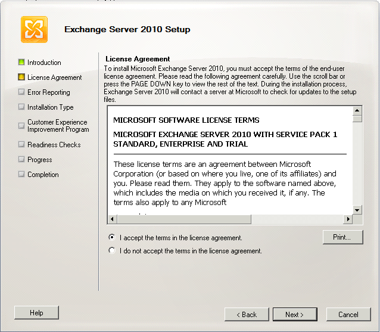380x332 pixels.
Task: Go back with the < Back button
Action: [247, 315]
